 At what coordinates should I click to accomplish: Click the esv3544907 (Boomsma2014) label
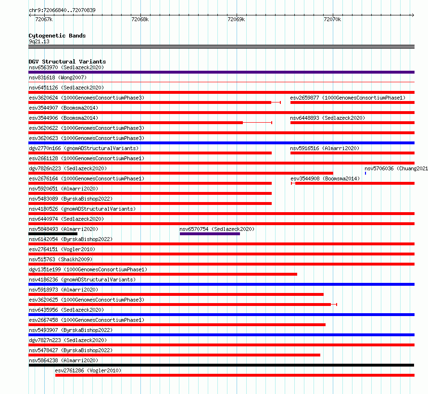pos(63,108)
